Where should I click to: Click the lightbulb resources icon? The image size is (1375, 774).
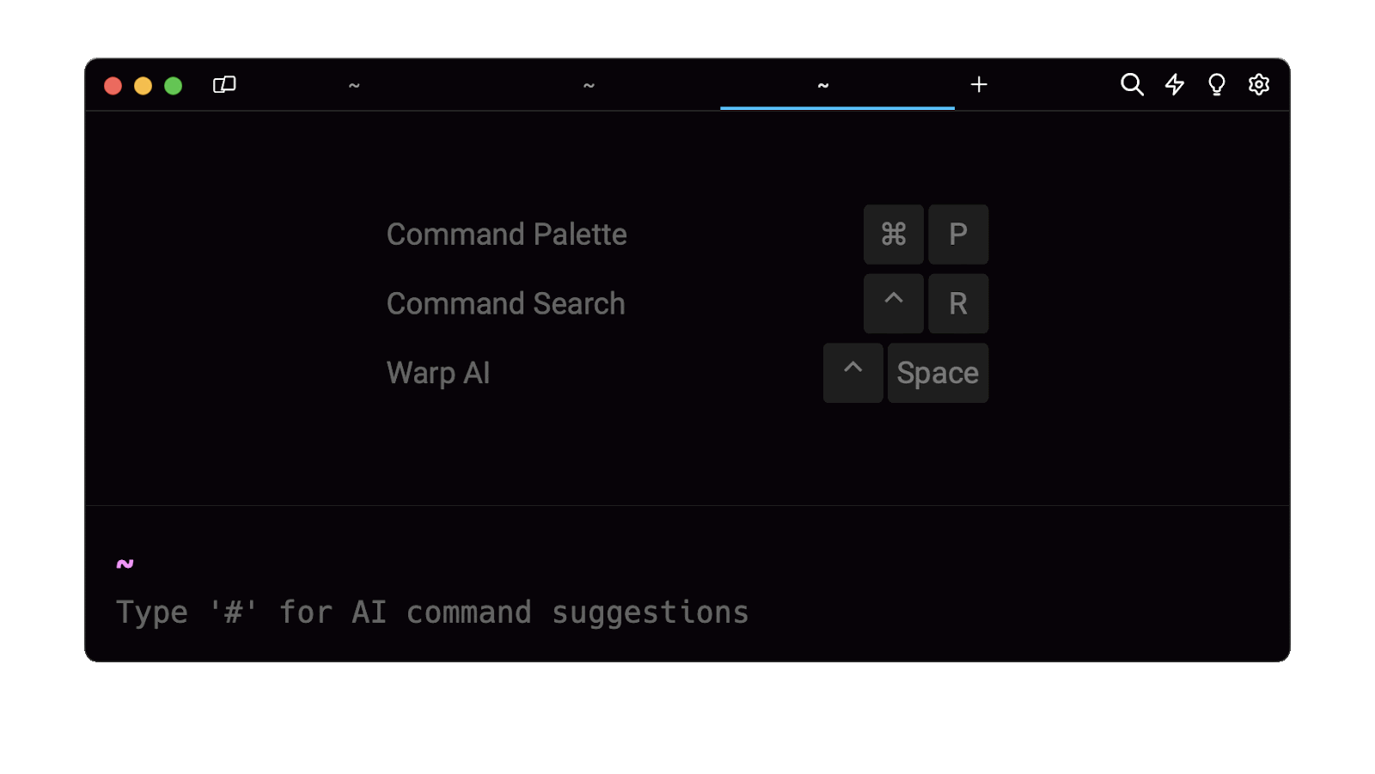pos(1216,85)
